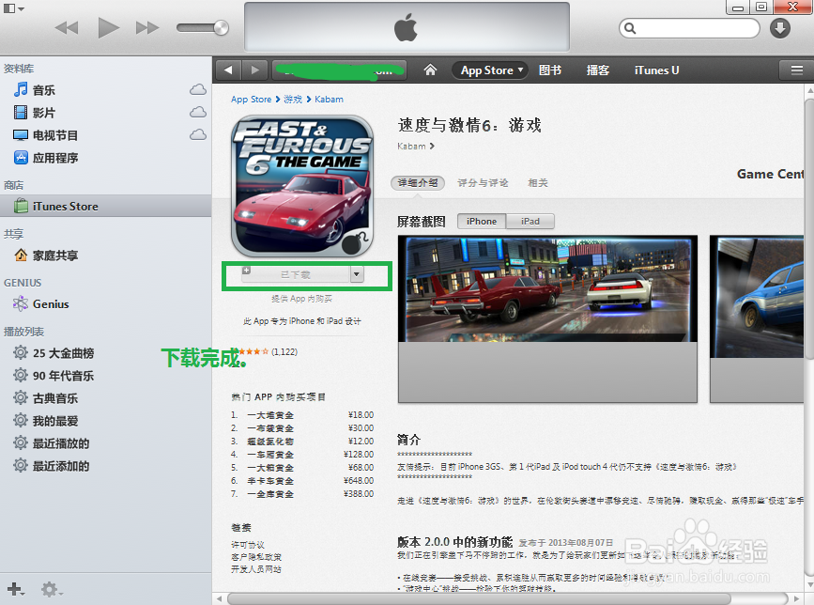The width and height of the screenshot is (814, 605).
Task: Click the cloud icon beside 音乐
Action: coord(198,90)
